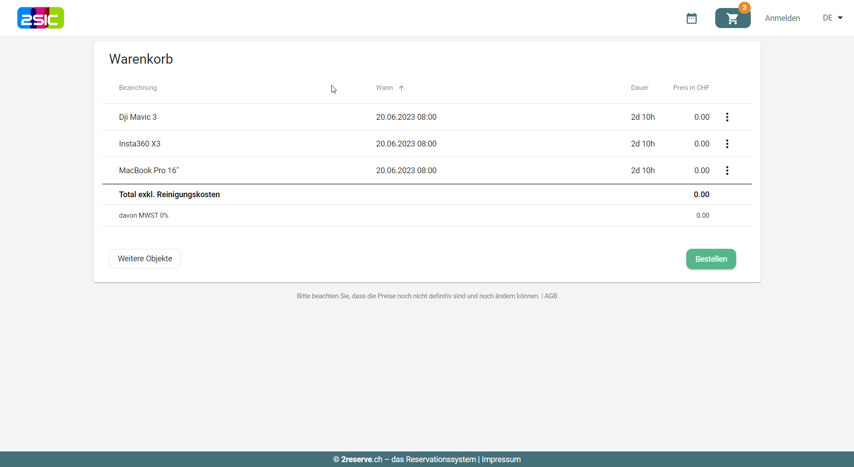
Task: Sort table by Dauer column
Action: 639,88
